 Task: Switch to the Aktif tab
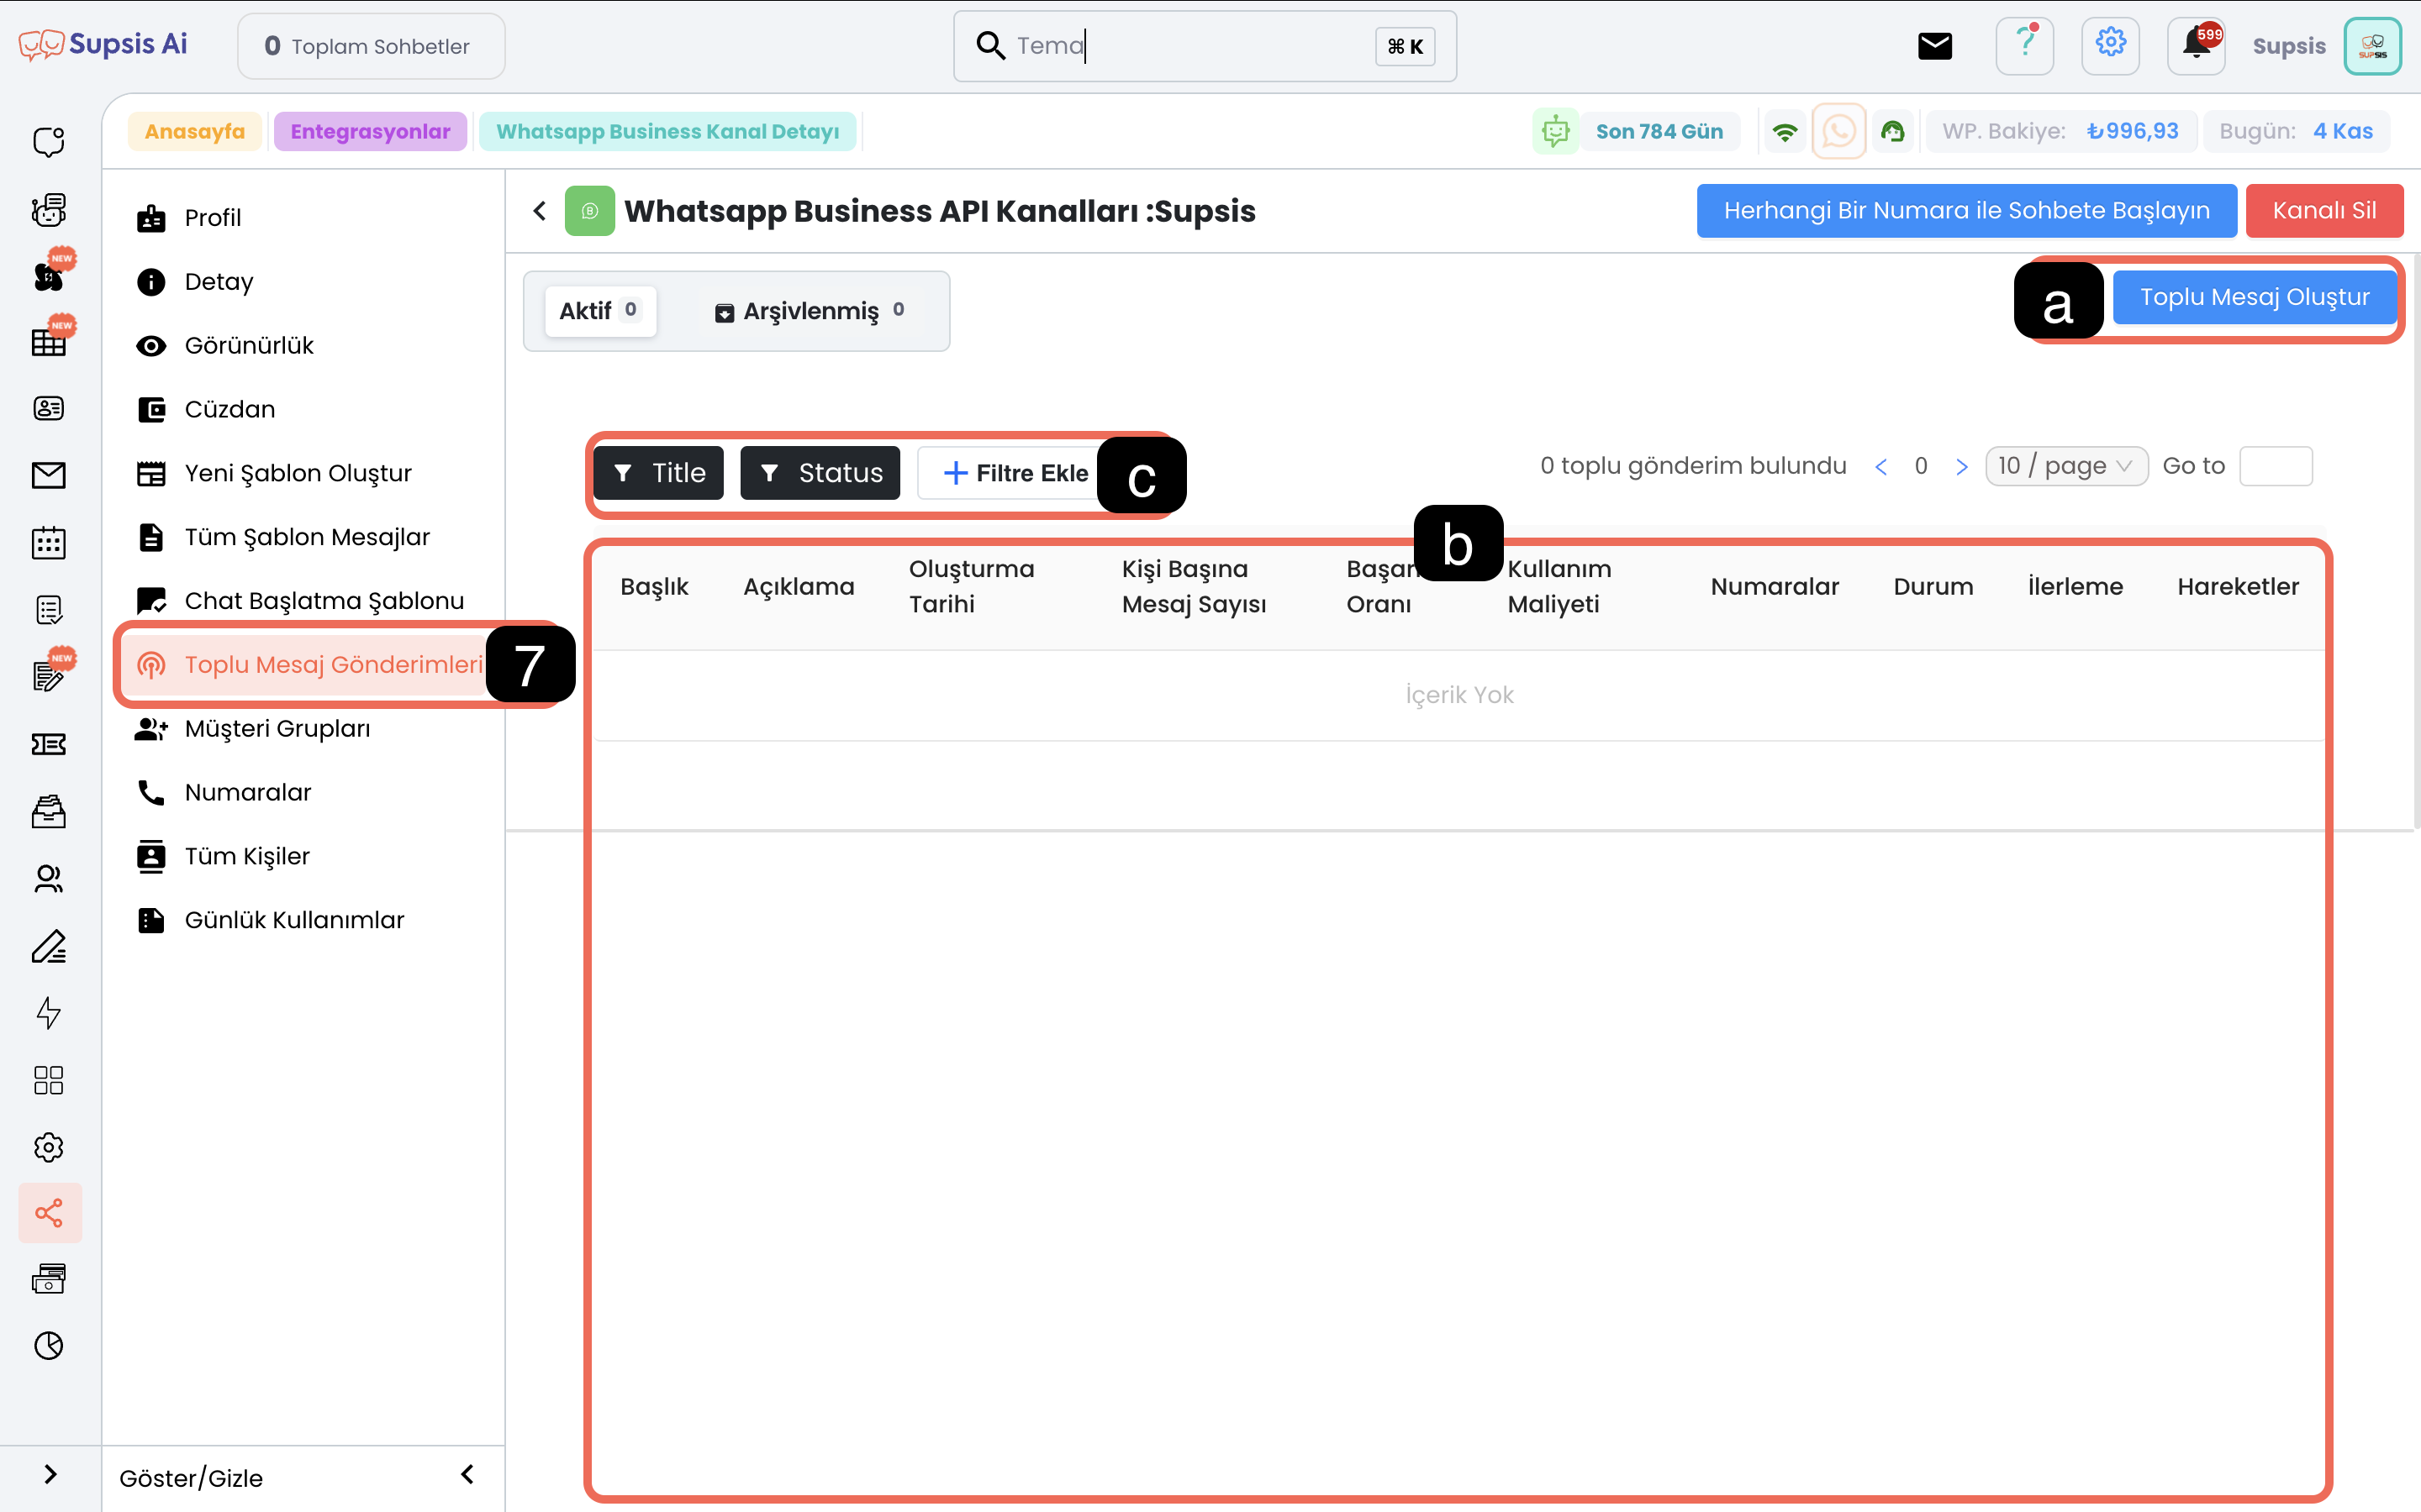[x=600, y=311]
